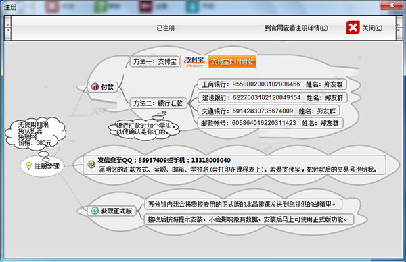Click the 付款 node label
Image resolution: width=406 pixels, height=262 pixels.
[107, 87]
